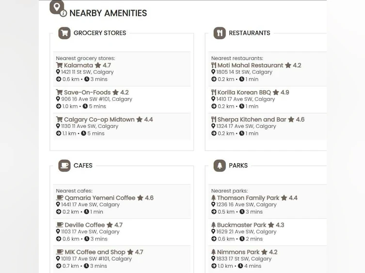Click the Parks tree icon
Viewport: 365px width, 273px height.
[220, 166]
